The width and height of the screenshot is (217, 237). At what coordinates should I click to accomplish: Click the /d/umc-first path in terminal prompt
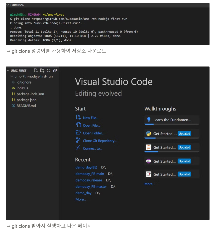point(53,15)
